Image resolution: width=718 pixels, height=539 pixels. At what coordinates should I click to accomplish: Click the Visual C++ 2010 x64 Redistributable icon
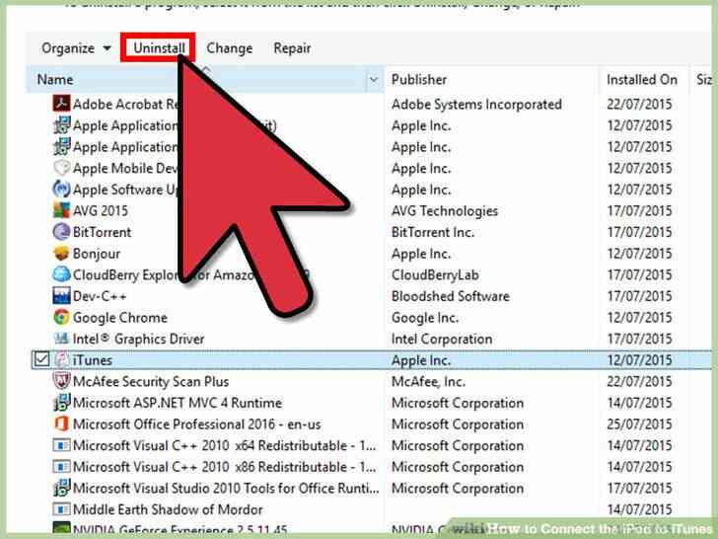(61, 445)
